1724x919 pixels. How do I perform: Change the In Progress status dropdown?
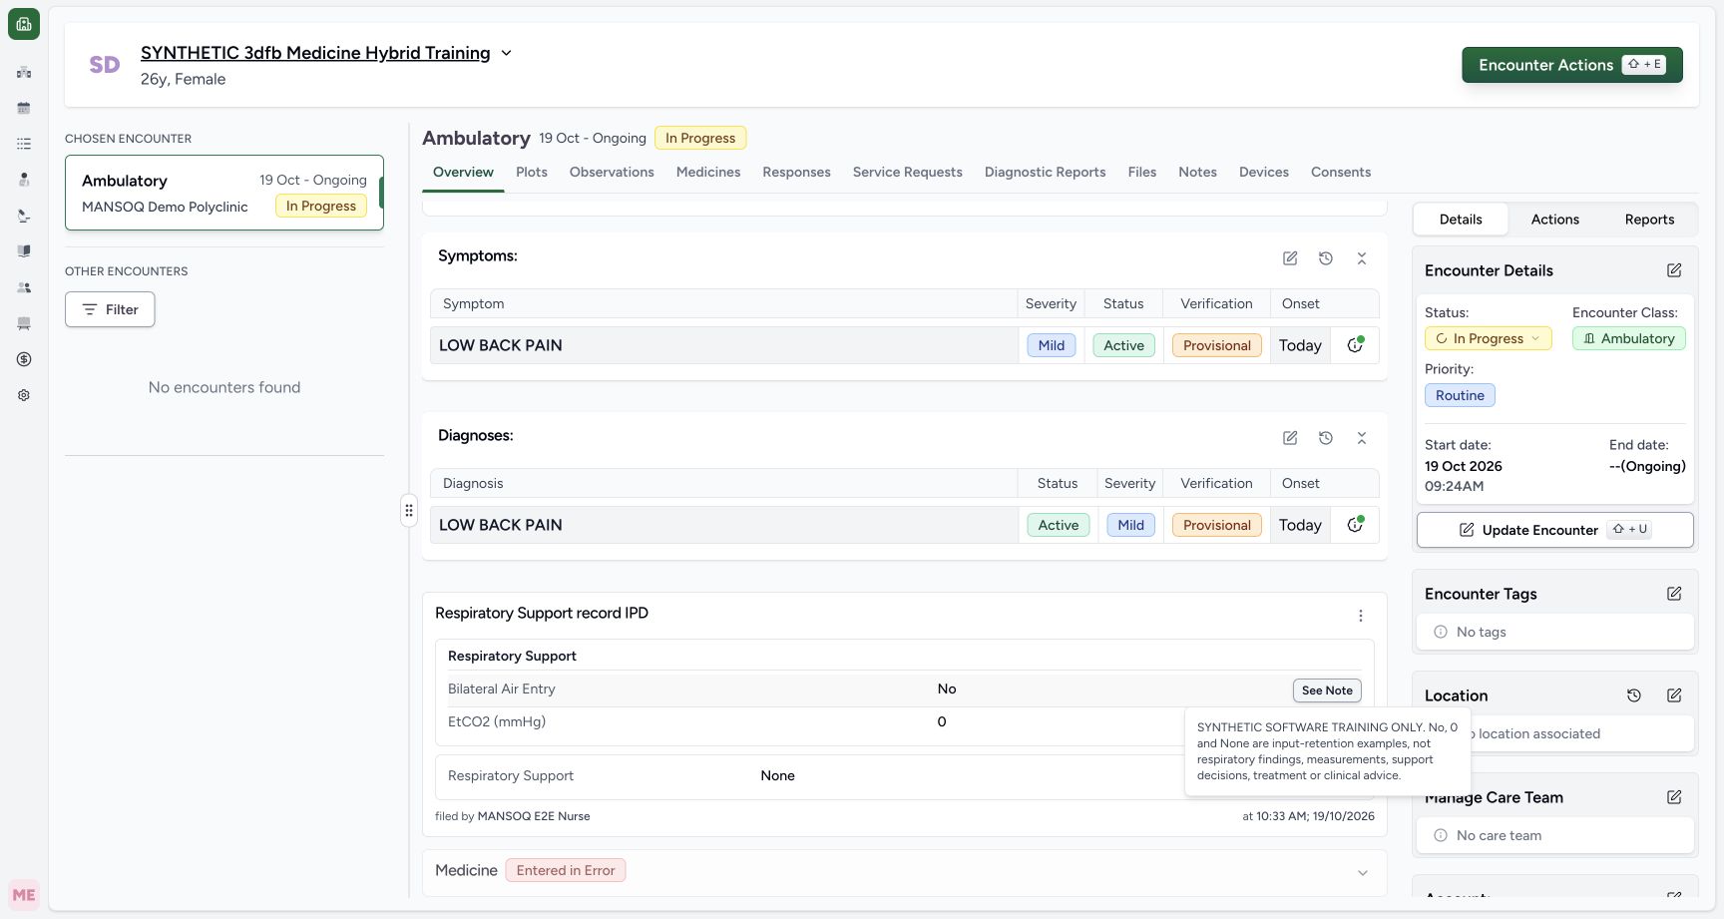click(x=1488, y=338)
